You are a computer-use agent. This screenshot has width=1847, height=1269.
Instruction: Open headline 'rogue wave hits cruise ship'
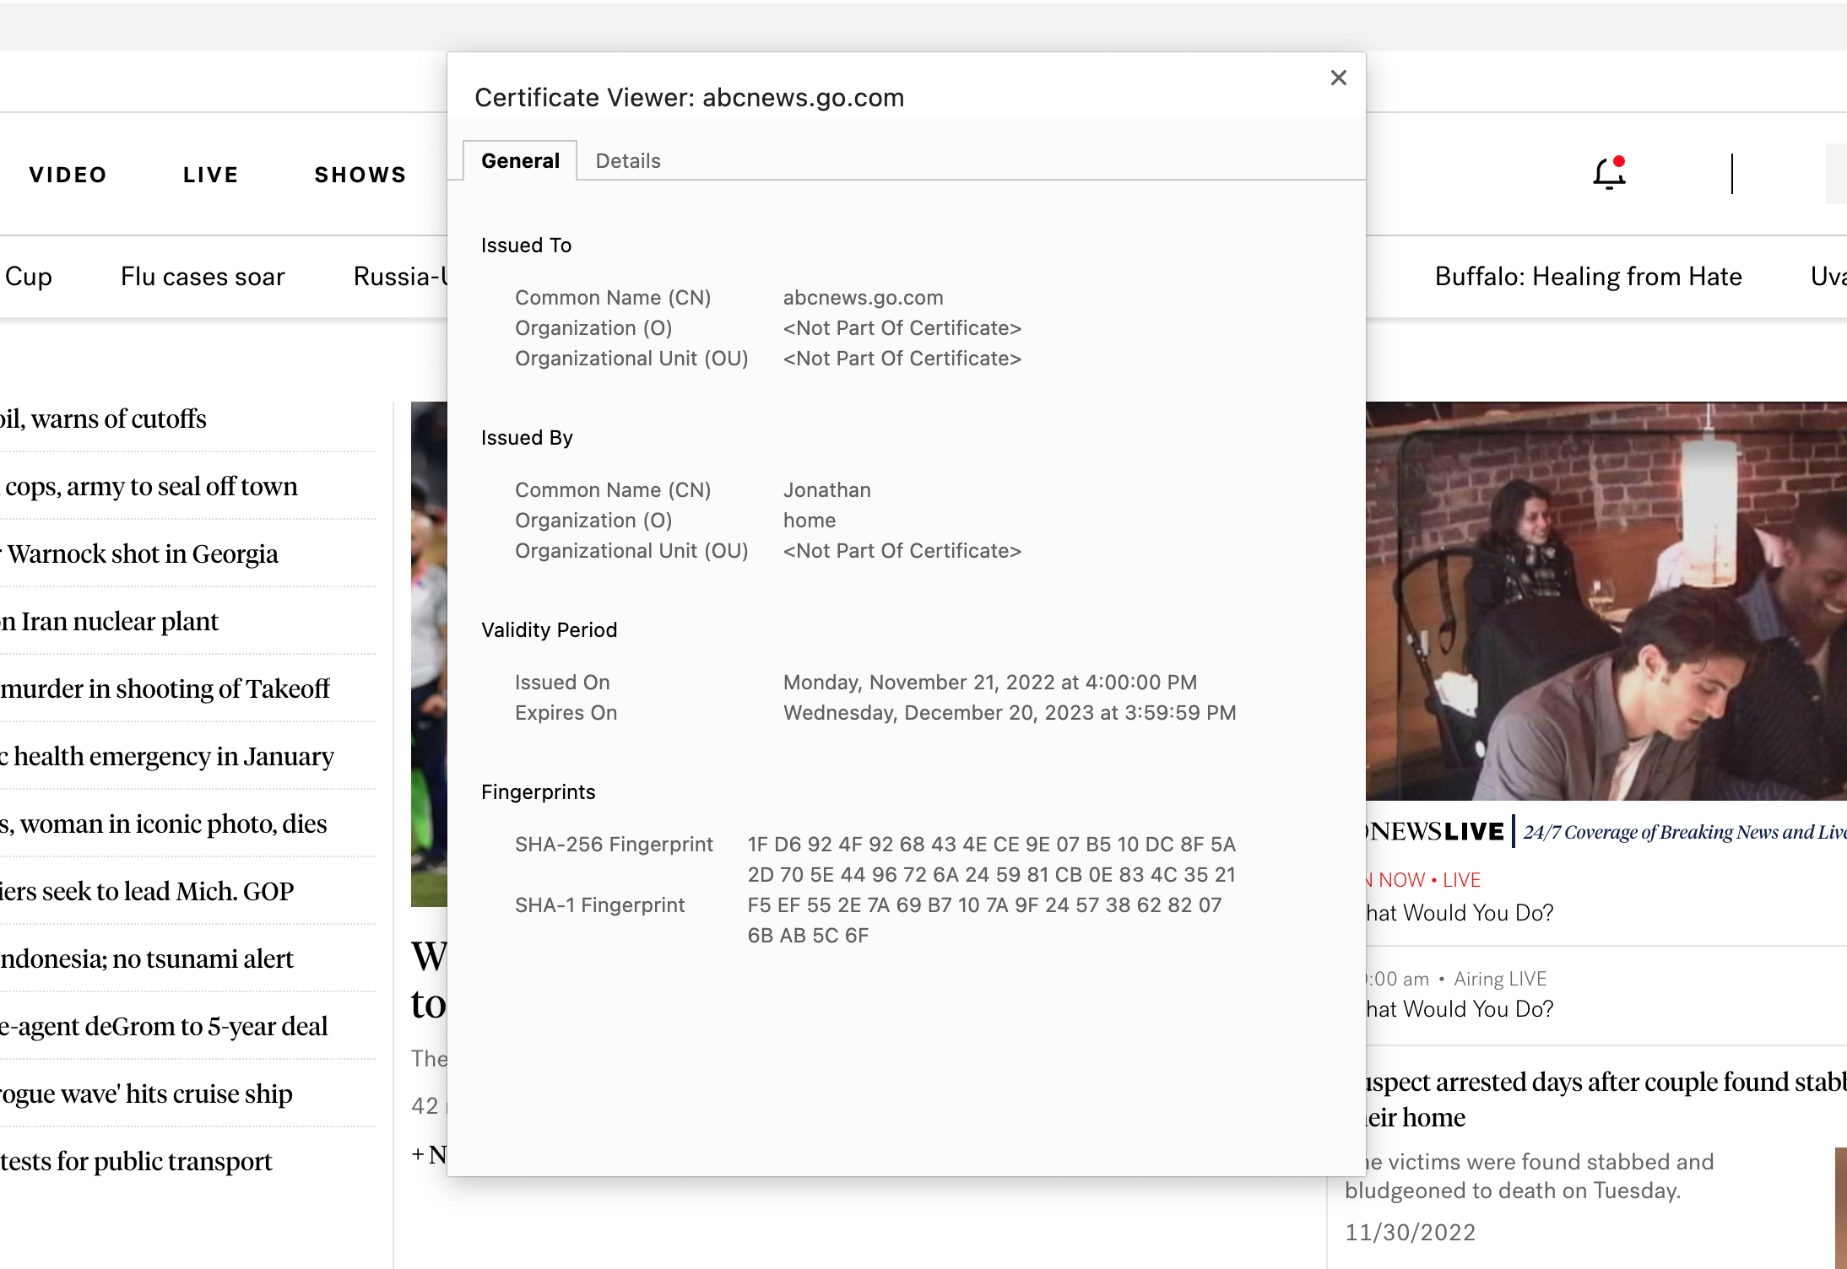(x=147, y=1093)
